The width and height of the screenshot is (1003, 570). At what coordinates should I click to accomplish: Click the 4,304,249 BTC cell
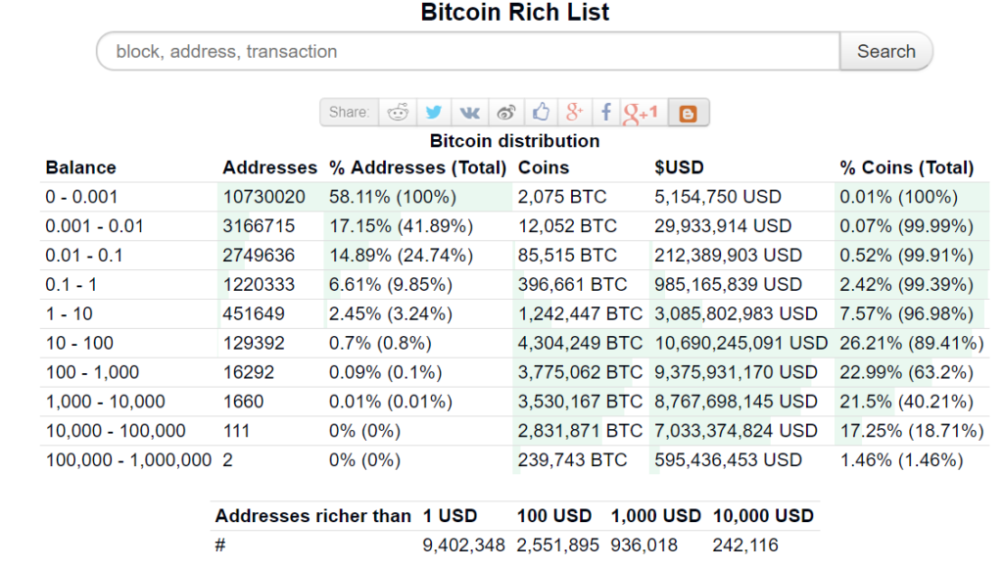click(x=580, y=344)
